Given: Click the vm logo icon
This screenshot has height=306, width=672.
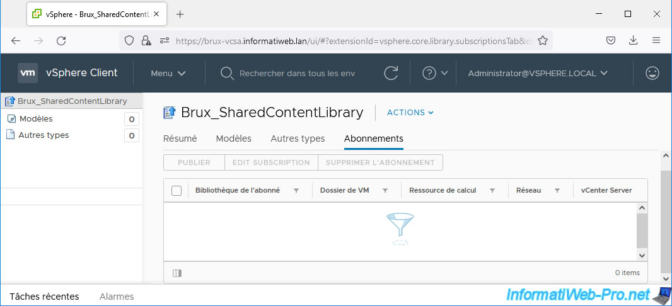Looking at the screenshot, I should 28,73.
